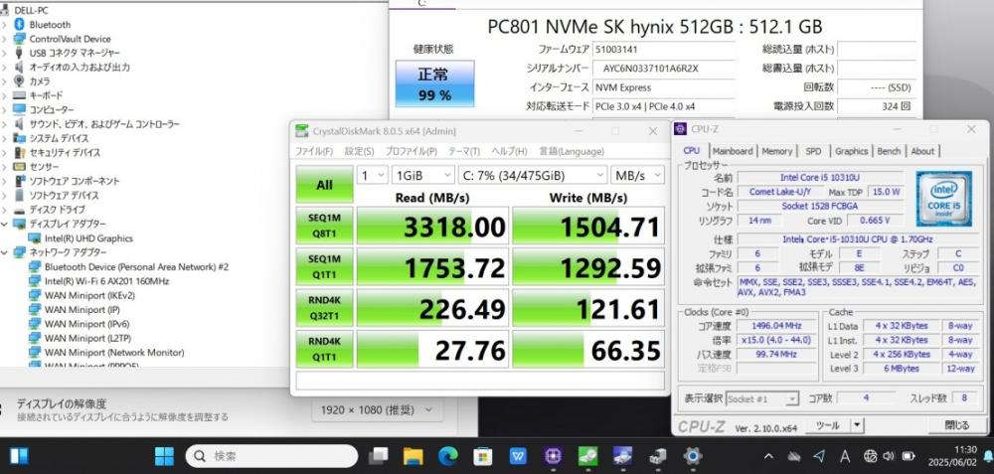Open Microsoft Store taskbar icon
The image size is (994, 474).
coord(483,456)
